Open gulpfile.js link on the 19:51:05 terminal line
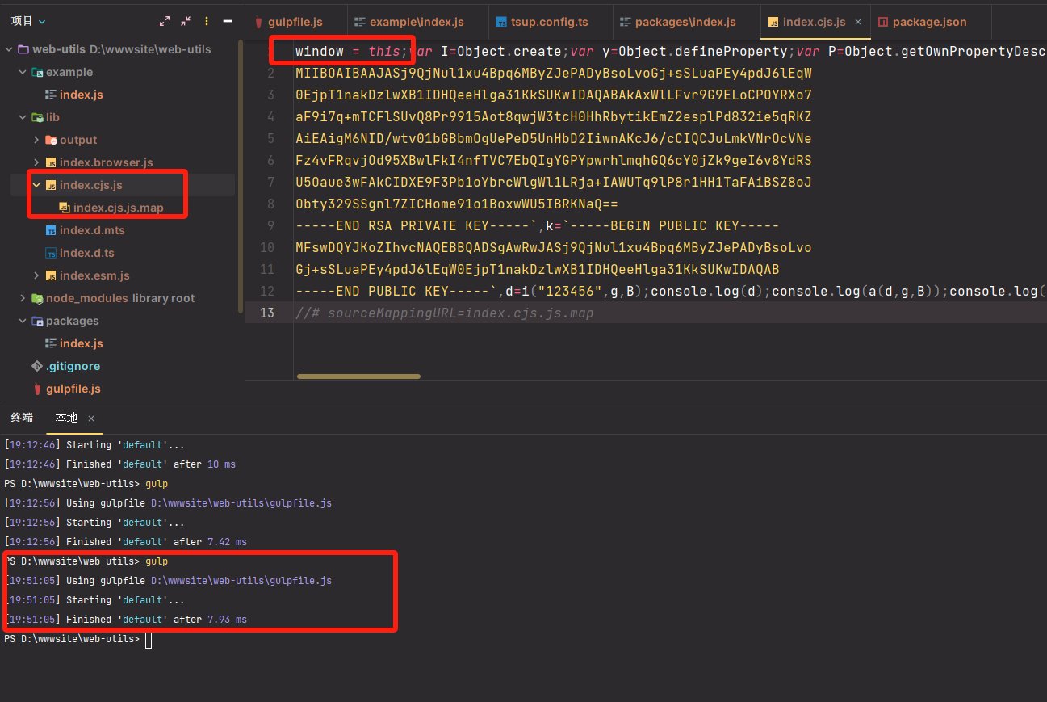 (x=241, y=581)
